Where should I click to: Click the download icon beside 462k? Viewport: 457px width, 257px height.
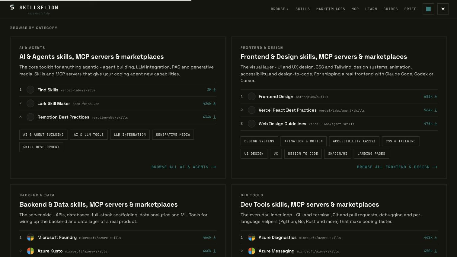click(436, 237)
